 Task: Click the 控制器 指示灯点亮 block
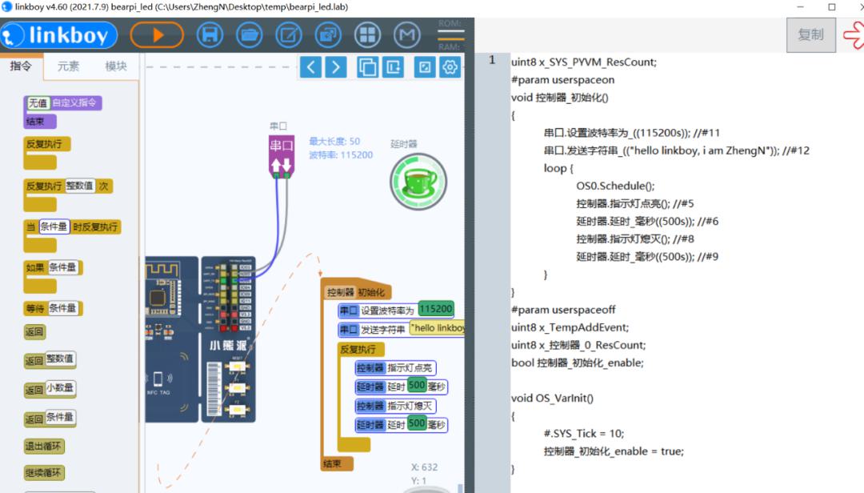pos(395,368)
